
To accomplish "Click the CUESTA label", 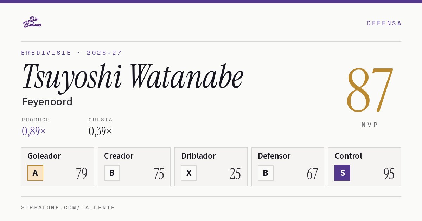I will tap(101, 120).
